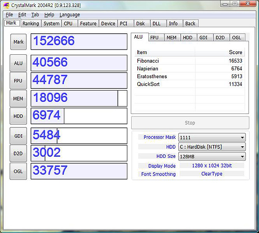Open the Language menu
This screenshot has height=233, width=259.
click(x=69, y=15)
